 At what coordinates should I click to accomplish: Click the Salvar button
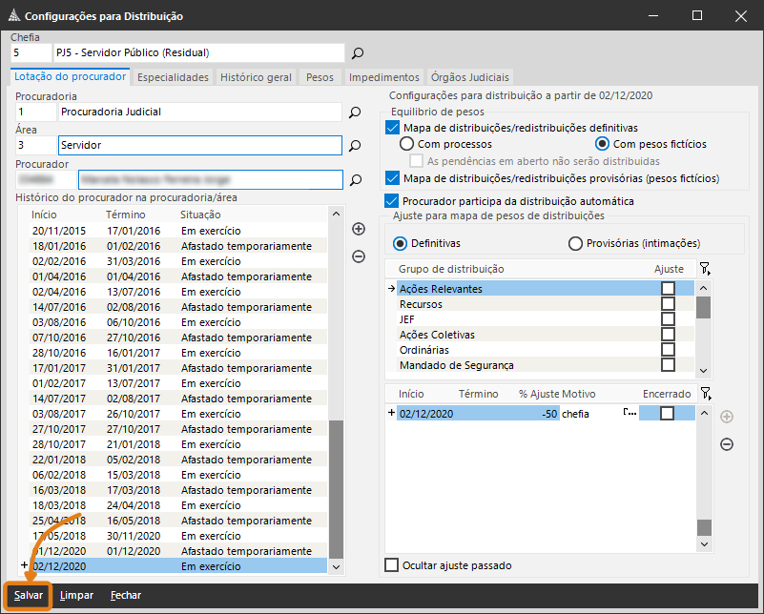click(28, 595)
